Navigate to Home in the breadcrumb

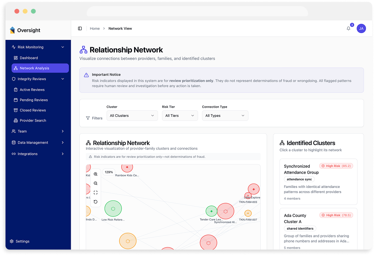(x=94, y=28)
